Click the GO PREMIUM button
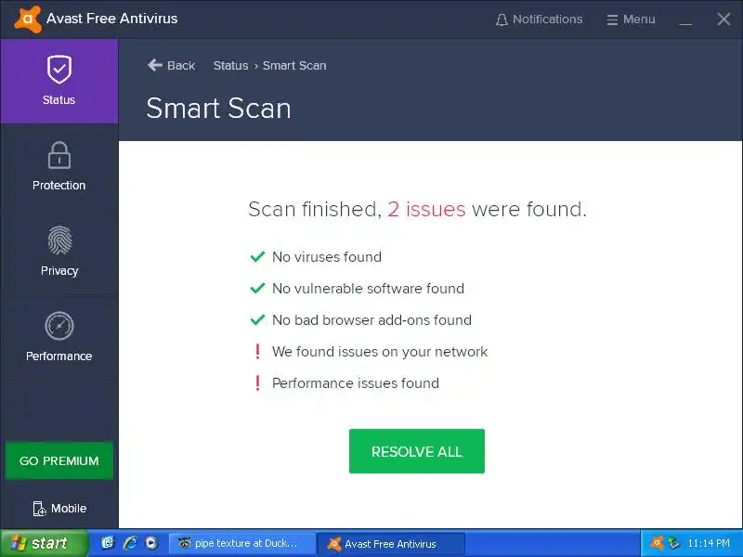Viewport: 743px width, 557px height. click(59, 460)
